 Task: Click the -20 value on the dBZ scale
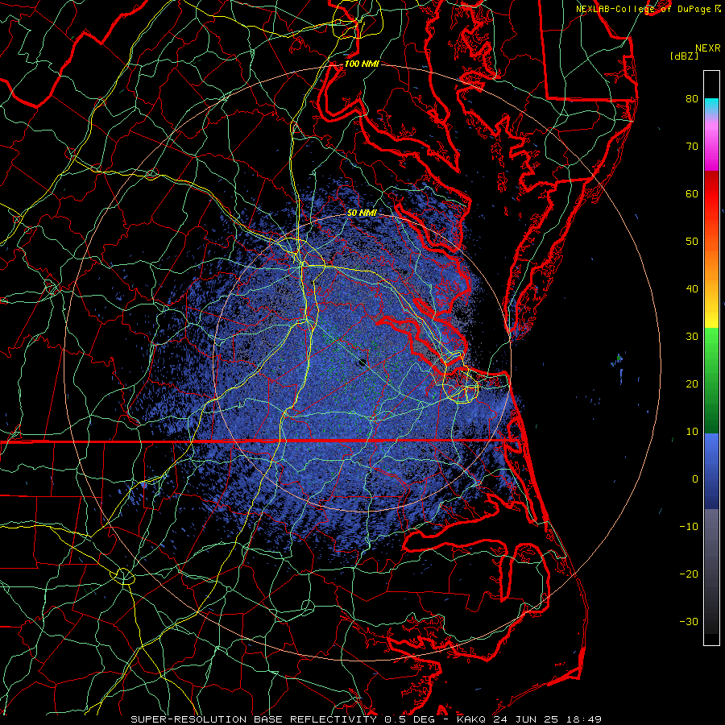tap(689, 574)
